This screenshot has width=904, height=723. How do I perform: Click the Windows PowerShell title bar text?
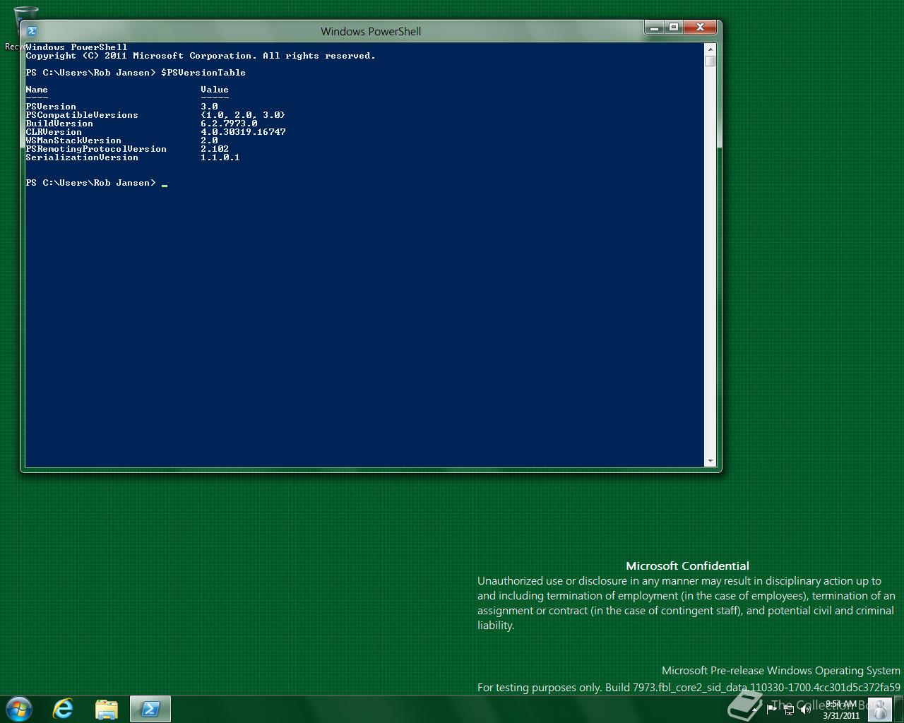click(x=371, y=31)
